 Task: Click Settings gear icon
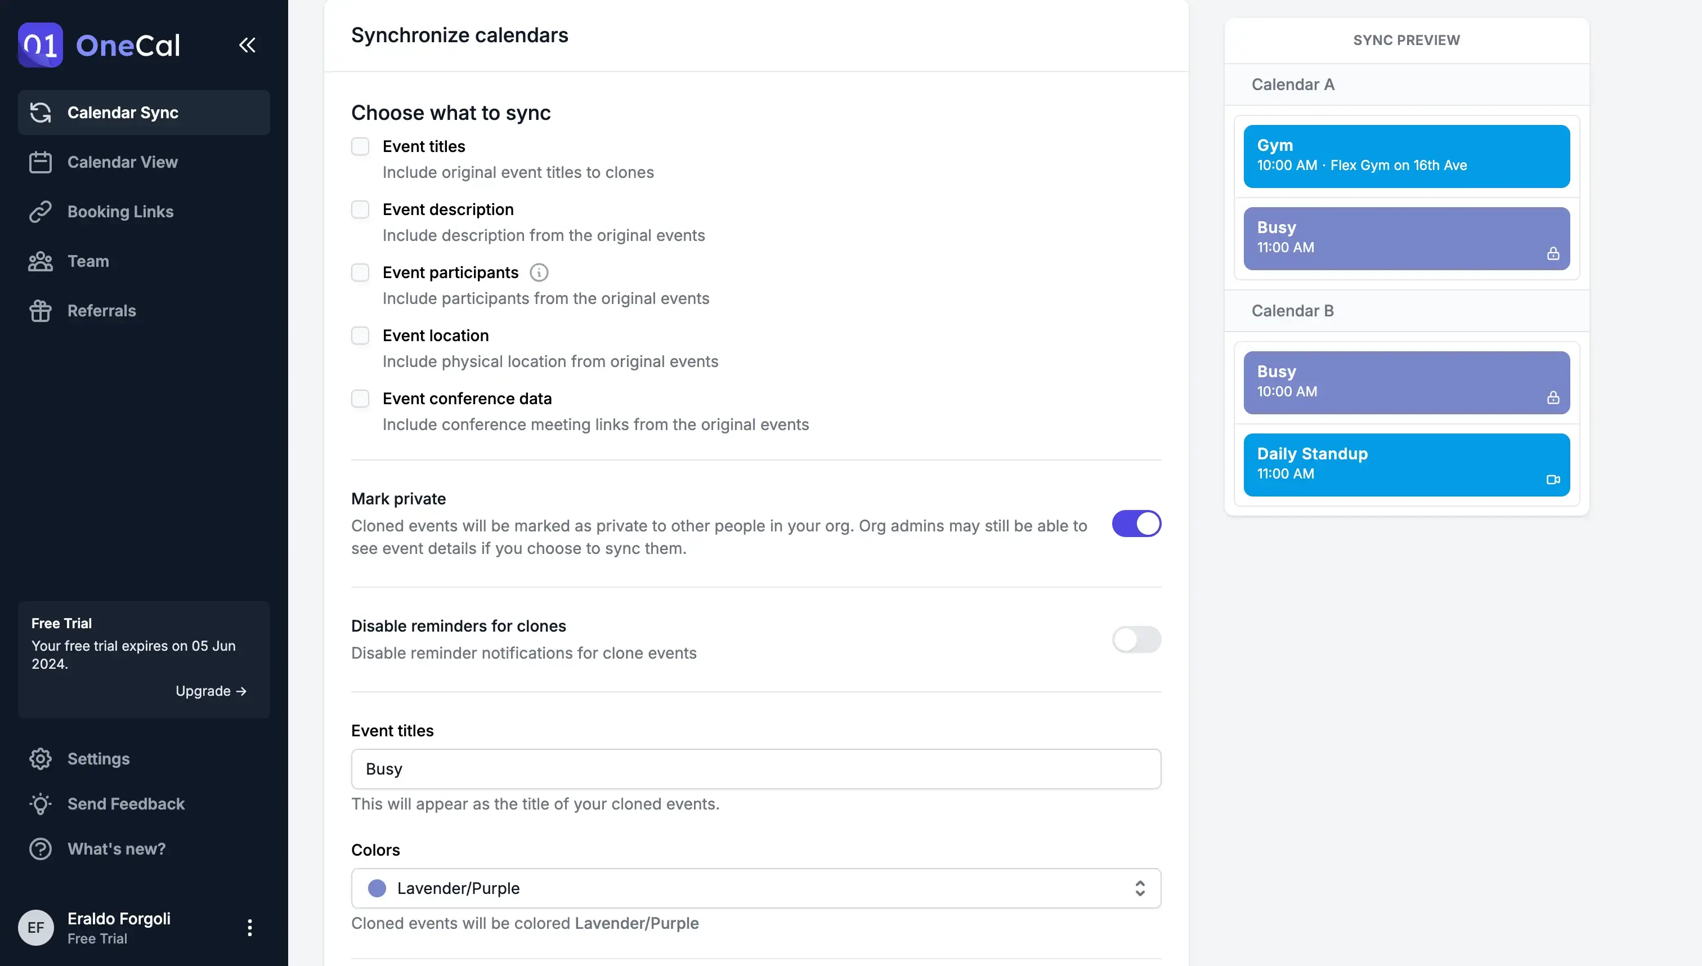pyautogui.click(x=41, y=758)
